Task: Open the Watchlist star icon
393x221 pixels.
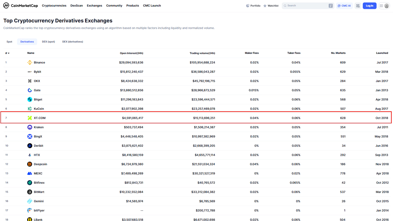Action: click(x=265, y=6)
